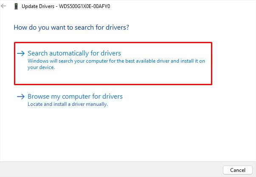Click the WDS500G1X0E-00AFY0 device name
Image resolution: width=256 pixels, height=177 pixels.
click(84, 6)
